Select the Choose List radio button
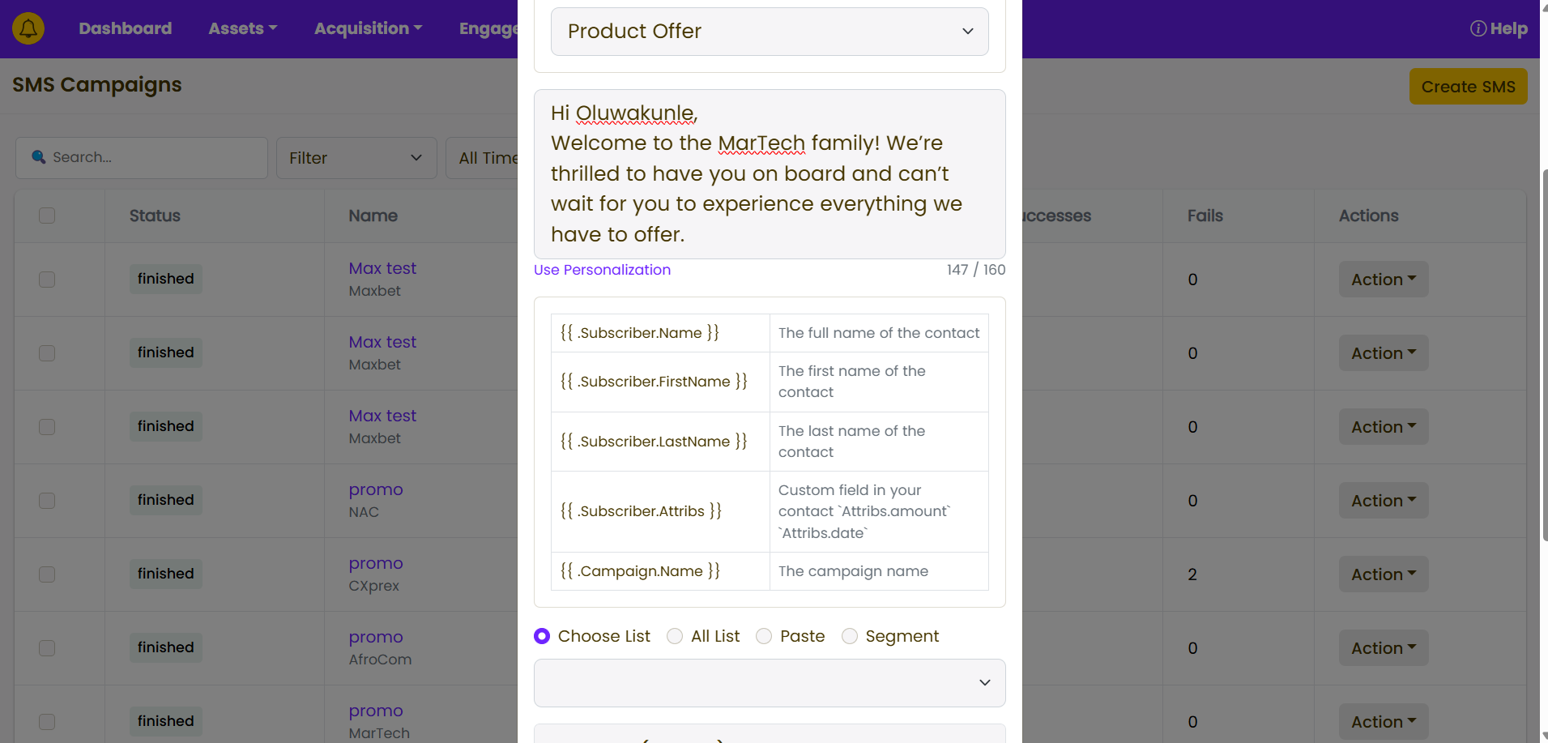Image resolution: width=1548 pixels, height=743 pixels. (542, 636)
